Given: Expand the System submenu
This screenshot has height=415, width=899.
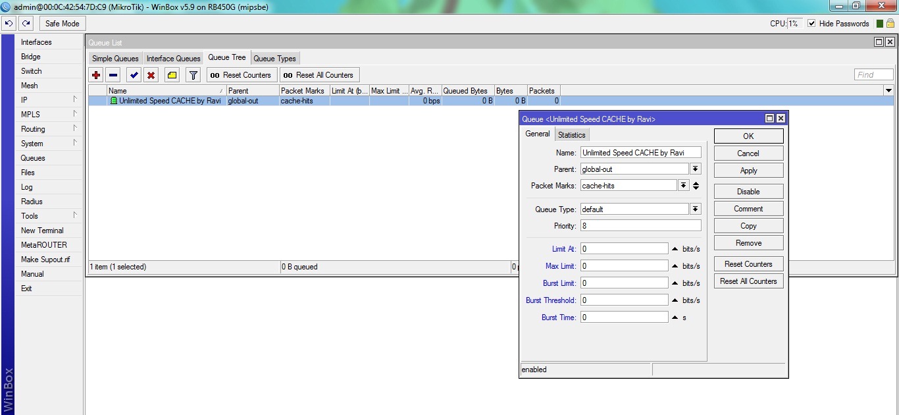Looking at the screenshot, I should pos(75,143).
